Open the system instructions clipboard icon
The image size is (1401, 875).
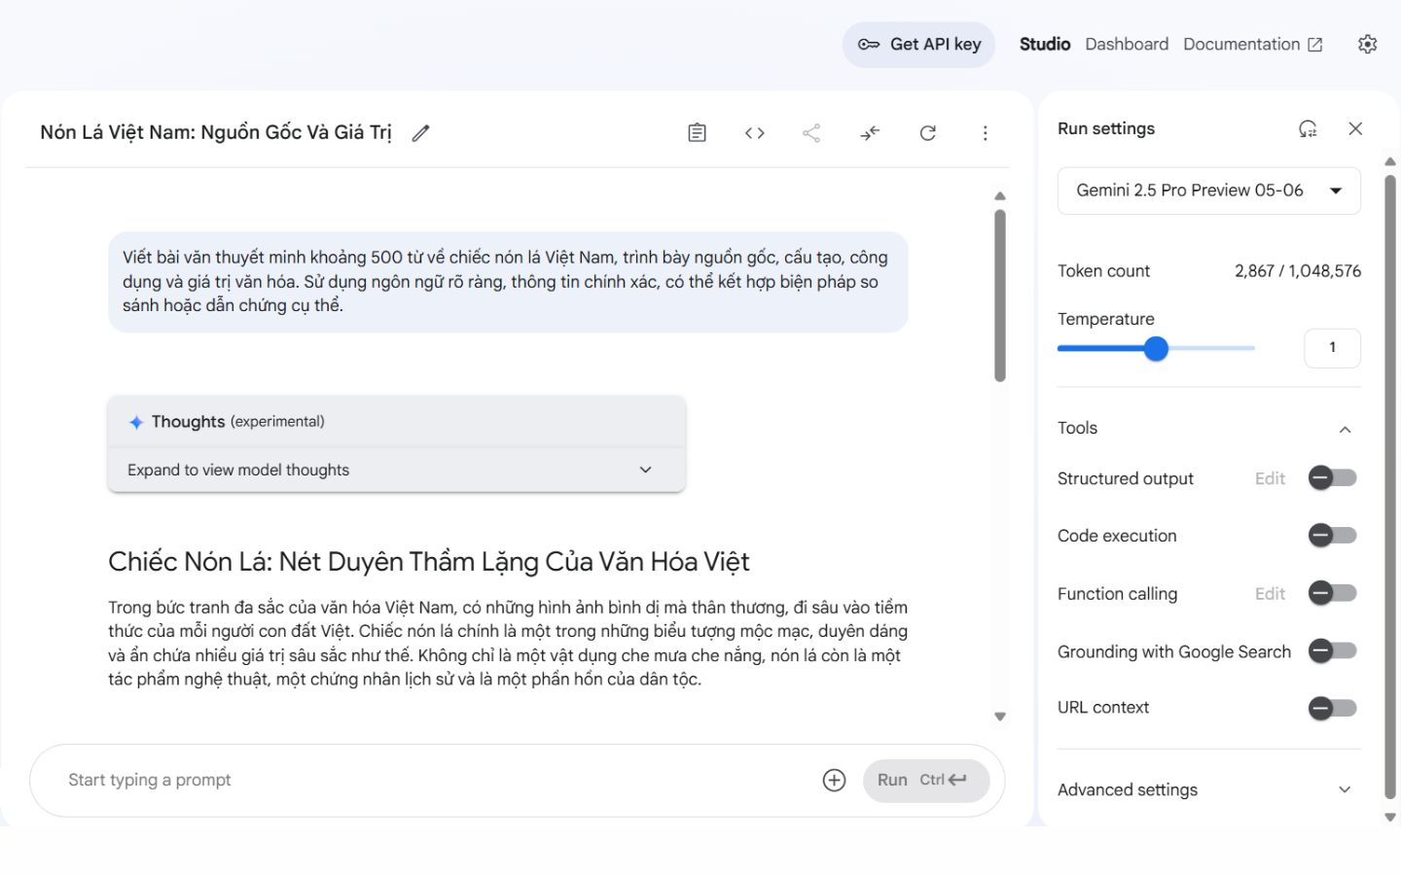pyautogui.click(x=696, y=132)
